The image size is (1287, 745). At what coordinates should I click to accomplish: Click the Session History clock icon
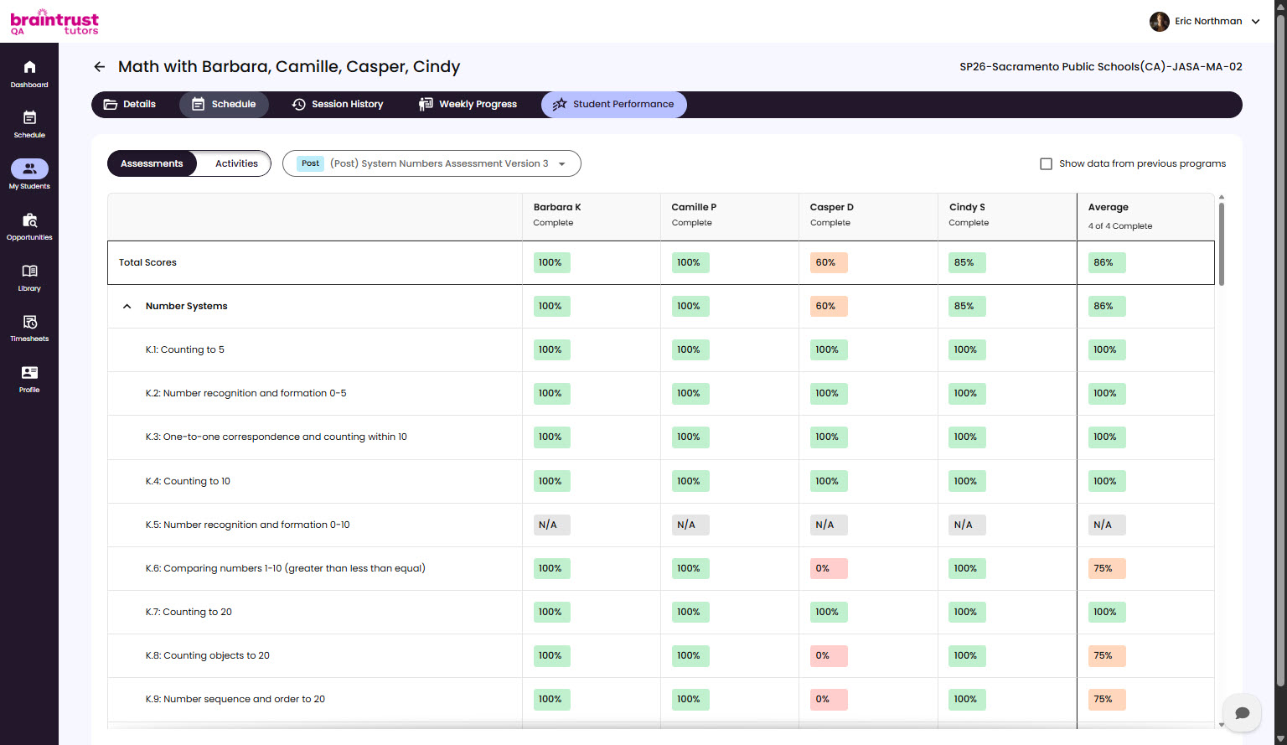298,104
